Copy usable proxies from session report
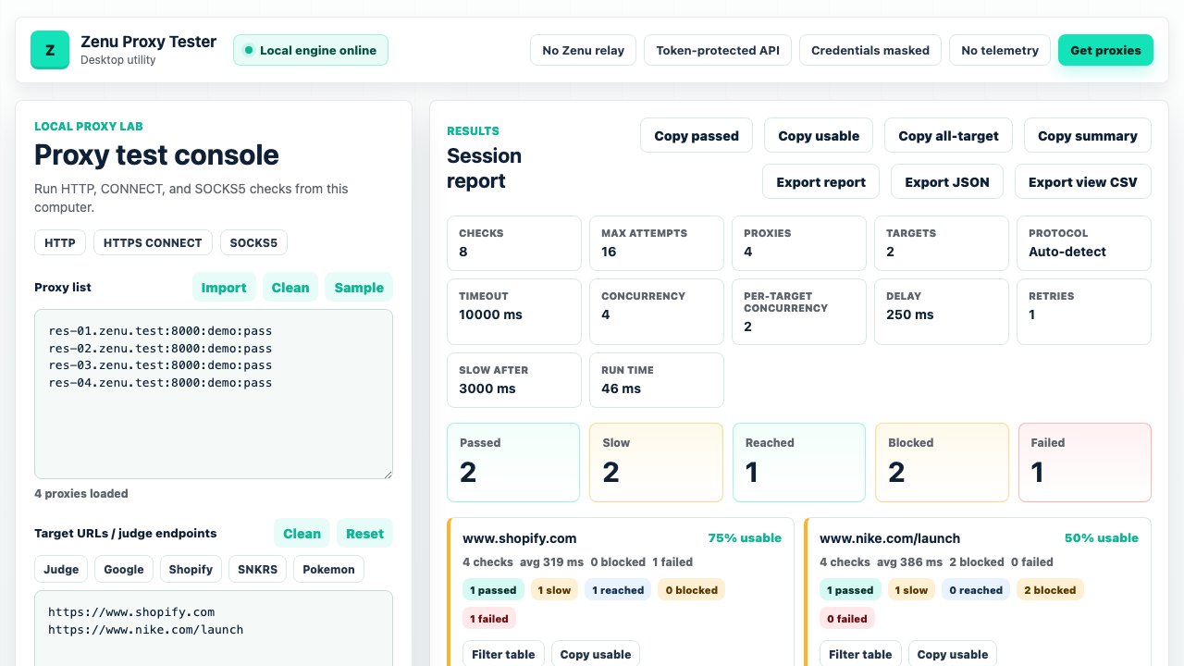This screenshot has width=1184, height=666. click(x=819, y=135)
